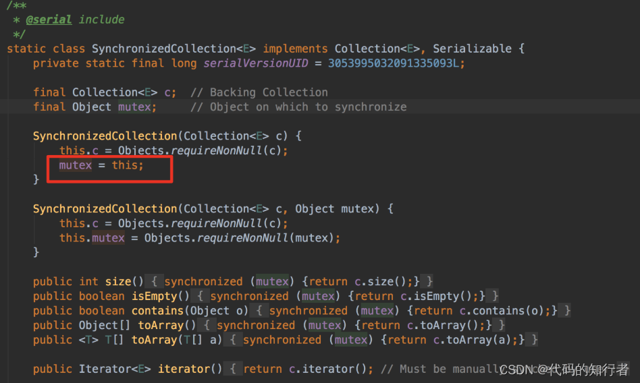Click 'contains(Object o)' method signature
Viewport: 640px width, 383px height.
pyautogui.click(x=190, y=311)
